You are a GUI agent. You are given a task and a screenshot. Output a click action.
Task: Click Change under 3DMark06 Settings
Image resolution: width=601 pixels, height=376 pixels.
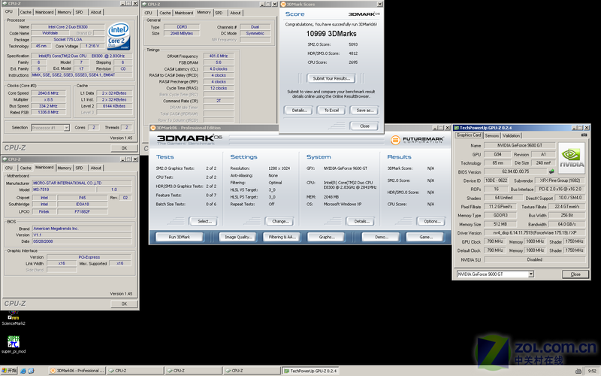pos(279,221)
